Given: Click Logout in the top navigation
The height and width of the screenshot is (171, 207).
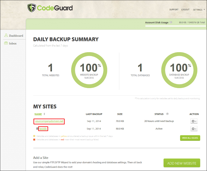Looking at the screenshot, I should point(185,10).
